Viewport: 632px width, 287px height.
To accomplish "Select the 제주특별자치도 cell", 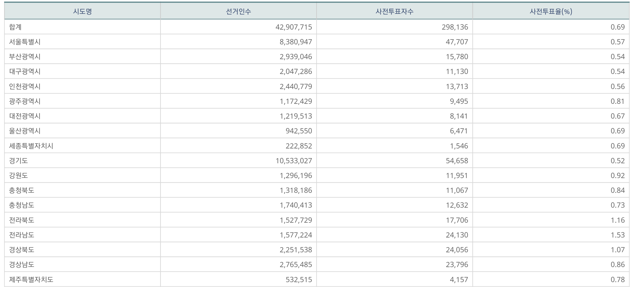I will (x=31, y=280).
